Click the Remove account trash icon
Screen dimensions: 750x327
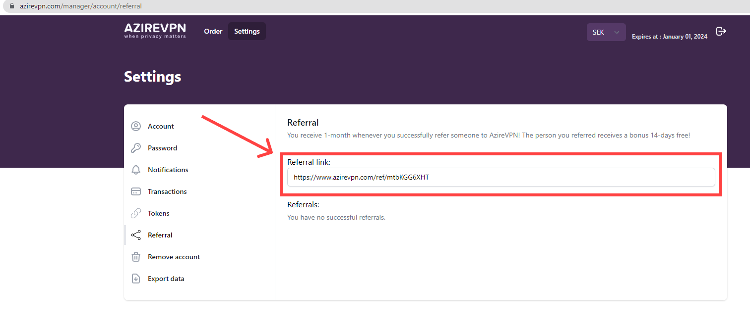(x=136, y=257)
